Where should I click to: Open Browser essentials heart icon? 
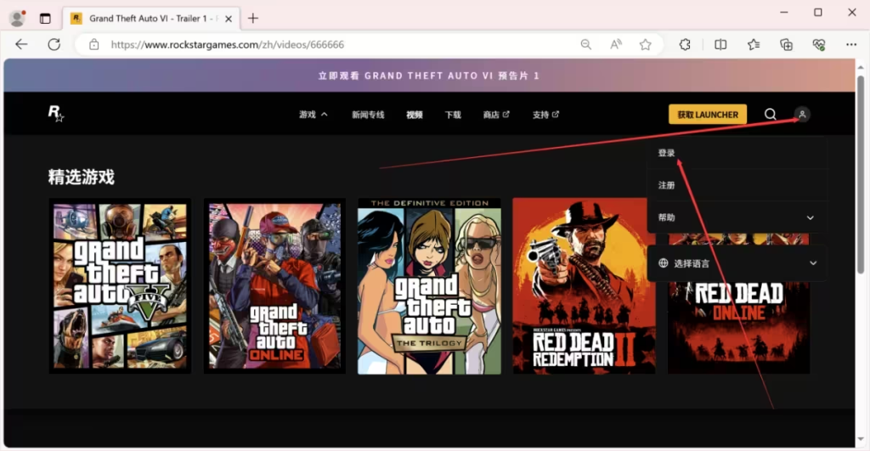coord(818,44)
